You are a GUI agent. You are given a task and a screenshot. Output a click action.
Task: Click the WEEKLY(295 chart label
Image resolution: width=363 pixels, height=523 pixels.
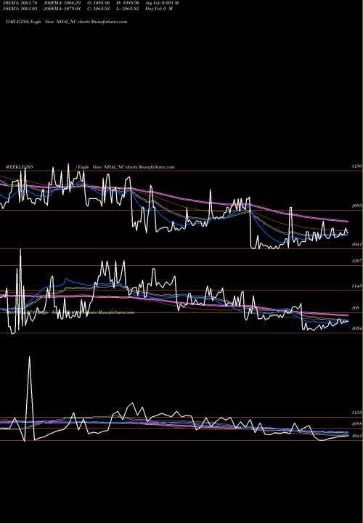click(19, 167)
